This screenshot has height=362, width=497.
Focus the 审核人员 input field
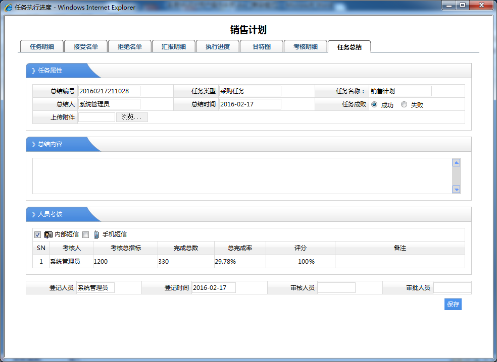click(x=336, y=288)
